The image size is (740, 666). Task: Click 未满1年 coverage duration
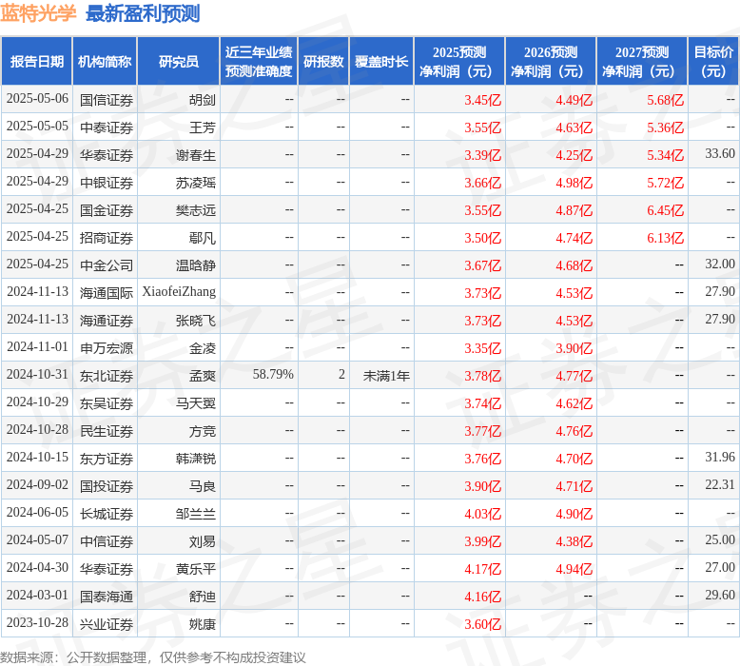[x=386, y=376]
